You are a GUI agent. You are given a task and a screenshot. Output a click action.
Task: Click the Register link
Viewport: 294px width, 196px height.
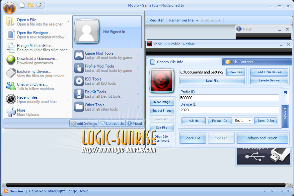[x=157, y=20]
